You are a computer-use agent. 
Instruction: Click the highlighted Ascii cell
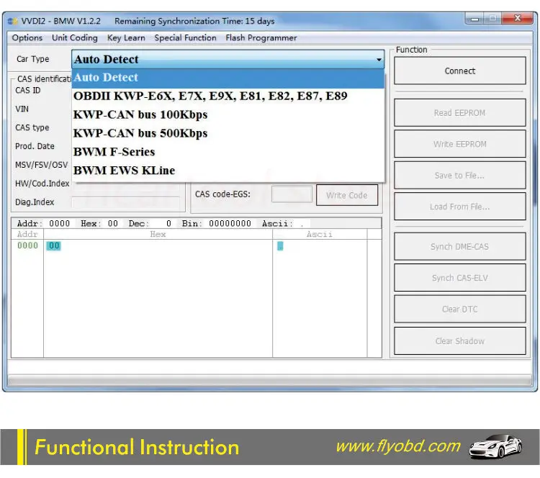tap(280, 246)
